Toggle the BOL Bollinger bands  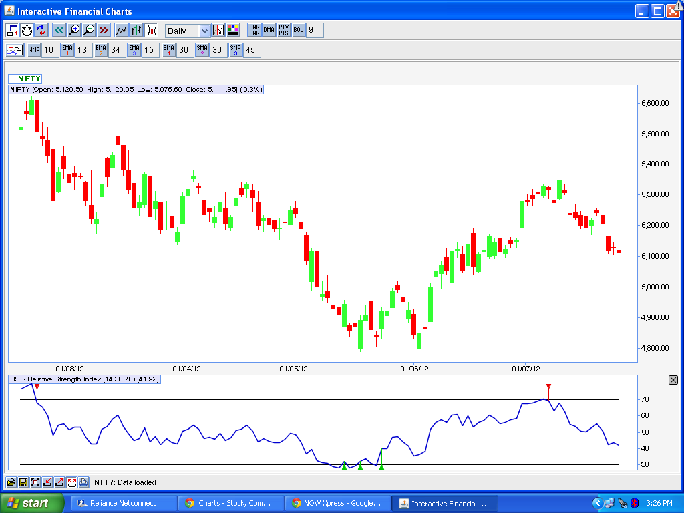tap(299, 30)
